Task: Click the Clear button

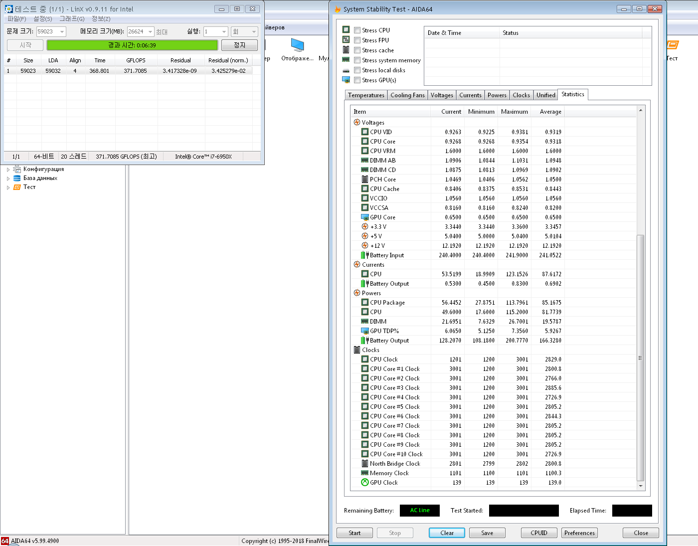Action: click(x=447, y=533)
